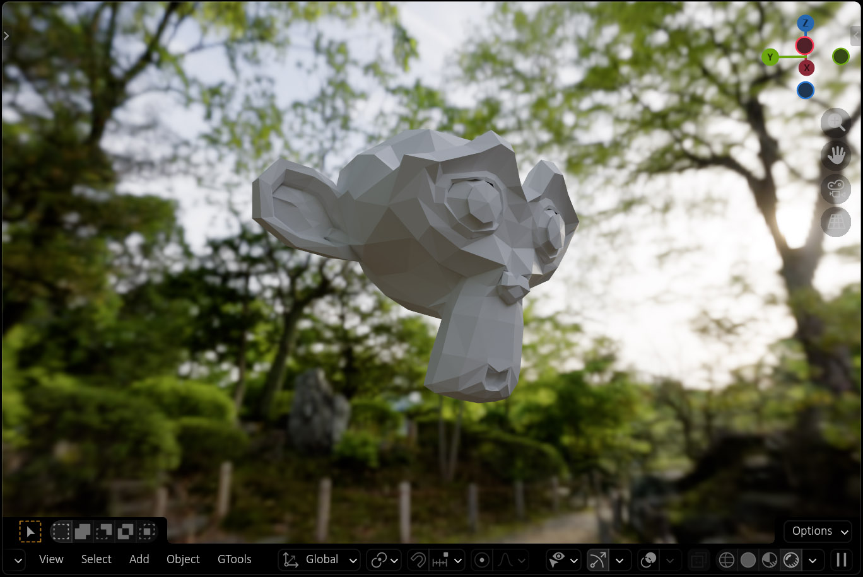This screenshot has width=863, height=577.
Task: Click the negative Y axis gizmo circle
Action: [841, 57]
